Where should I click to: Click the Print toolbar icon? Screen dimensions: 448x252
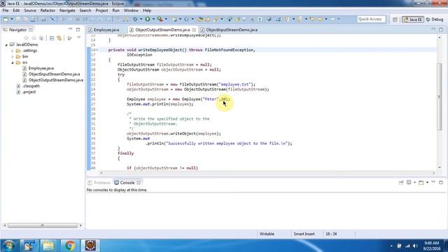pyautogui.click(x=33, y=19)
